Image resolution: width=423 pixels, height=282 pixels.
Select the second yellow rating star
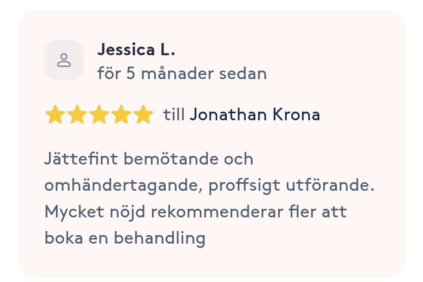point(77,115)
